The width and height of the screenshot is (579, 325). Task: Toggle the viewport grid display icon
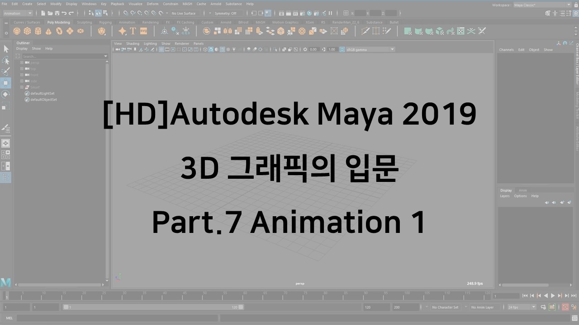click(x=161, y=50)
